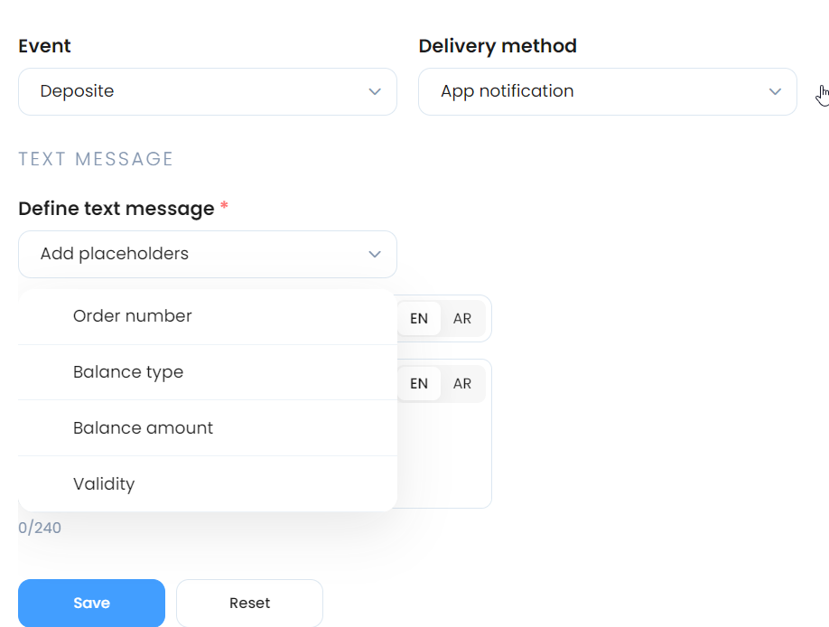829x627 pixels.
Task: Open the Event dropdown showing Deposite
Action: pyautogui.click(x=208, y=91)
